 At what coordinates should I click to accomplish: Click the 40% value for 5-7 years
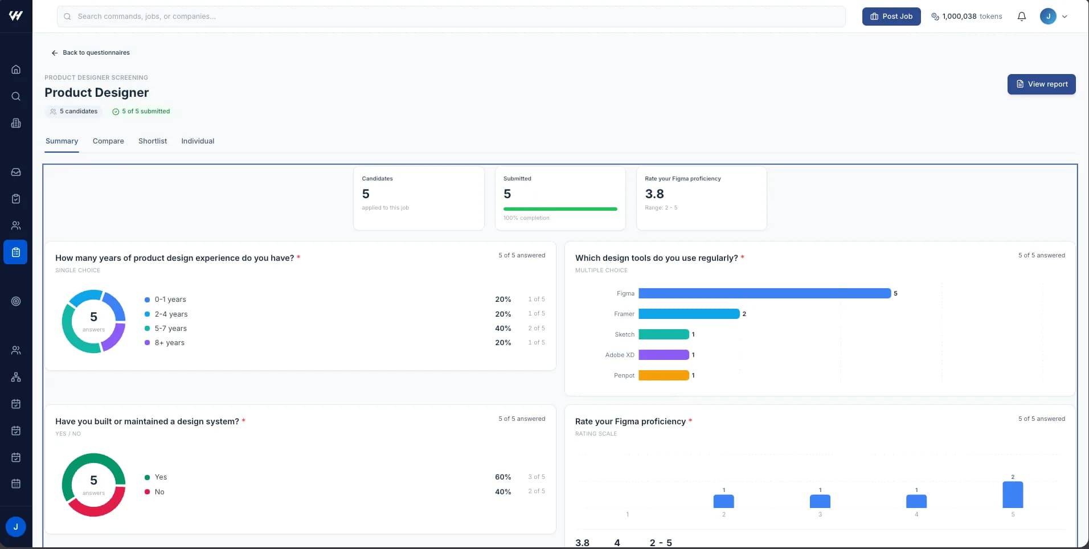[503, 329]
